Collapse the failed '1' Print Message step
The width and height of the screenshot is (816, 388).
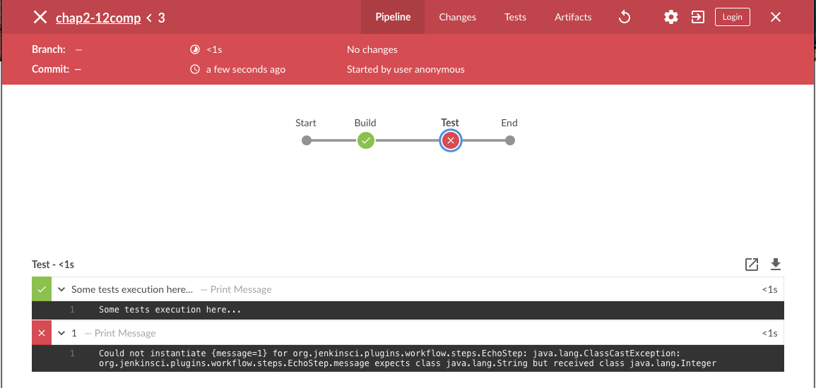pyautogui.click(x=62, y=333)
